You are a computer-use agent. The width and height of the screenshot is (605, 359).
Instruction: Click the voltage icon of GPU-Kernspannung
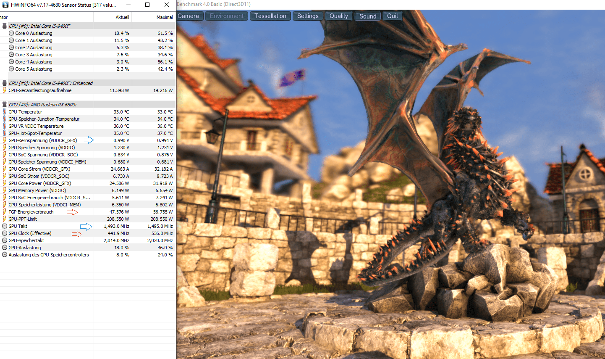click(x=5, y=140)
